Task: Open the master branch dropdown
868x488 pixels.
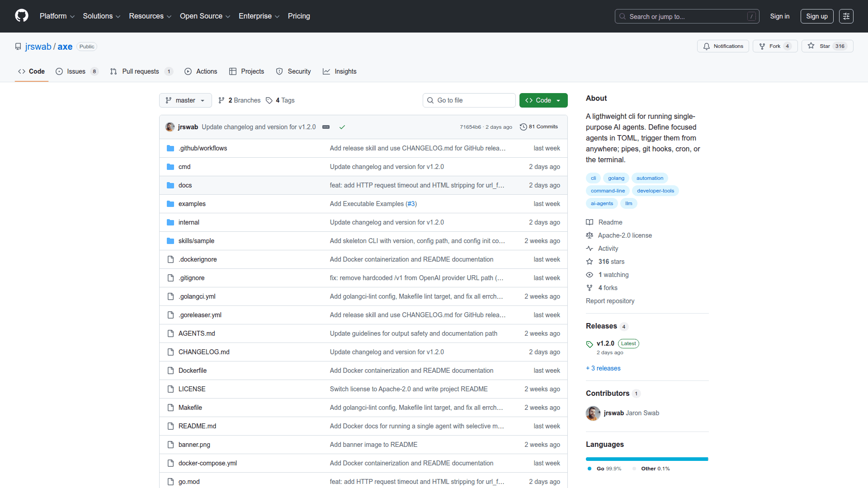Action: coord(185,100)
